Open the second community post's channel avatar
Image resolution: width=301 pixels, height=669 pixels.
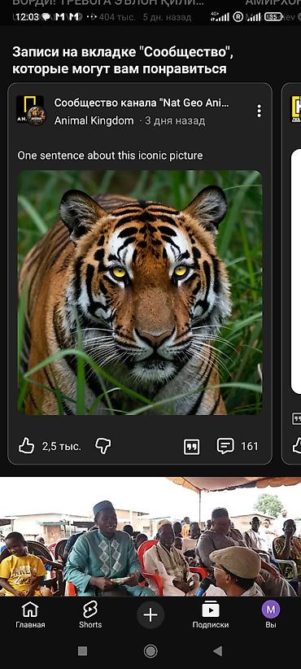coord(296,109)
